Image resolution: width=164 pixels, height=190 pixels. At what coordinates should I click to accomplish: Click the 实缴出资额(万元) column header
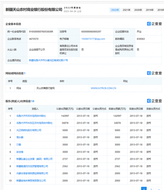pos(117,109)
